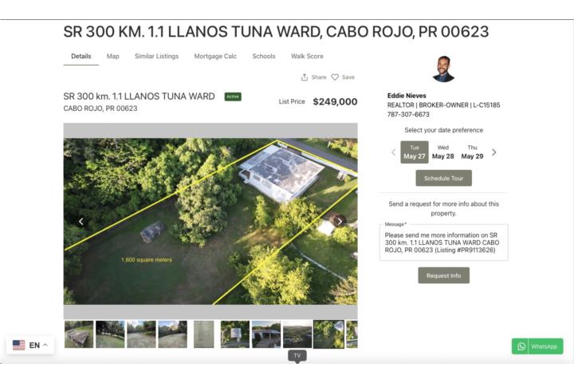Click the Request Info button

pyautogui.click(x=444, y=275)
